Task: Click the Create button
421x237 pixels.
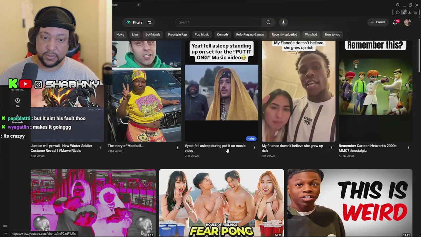Action: (x=378, y=22)
